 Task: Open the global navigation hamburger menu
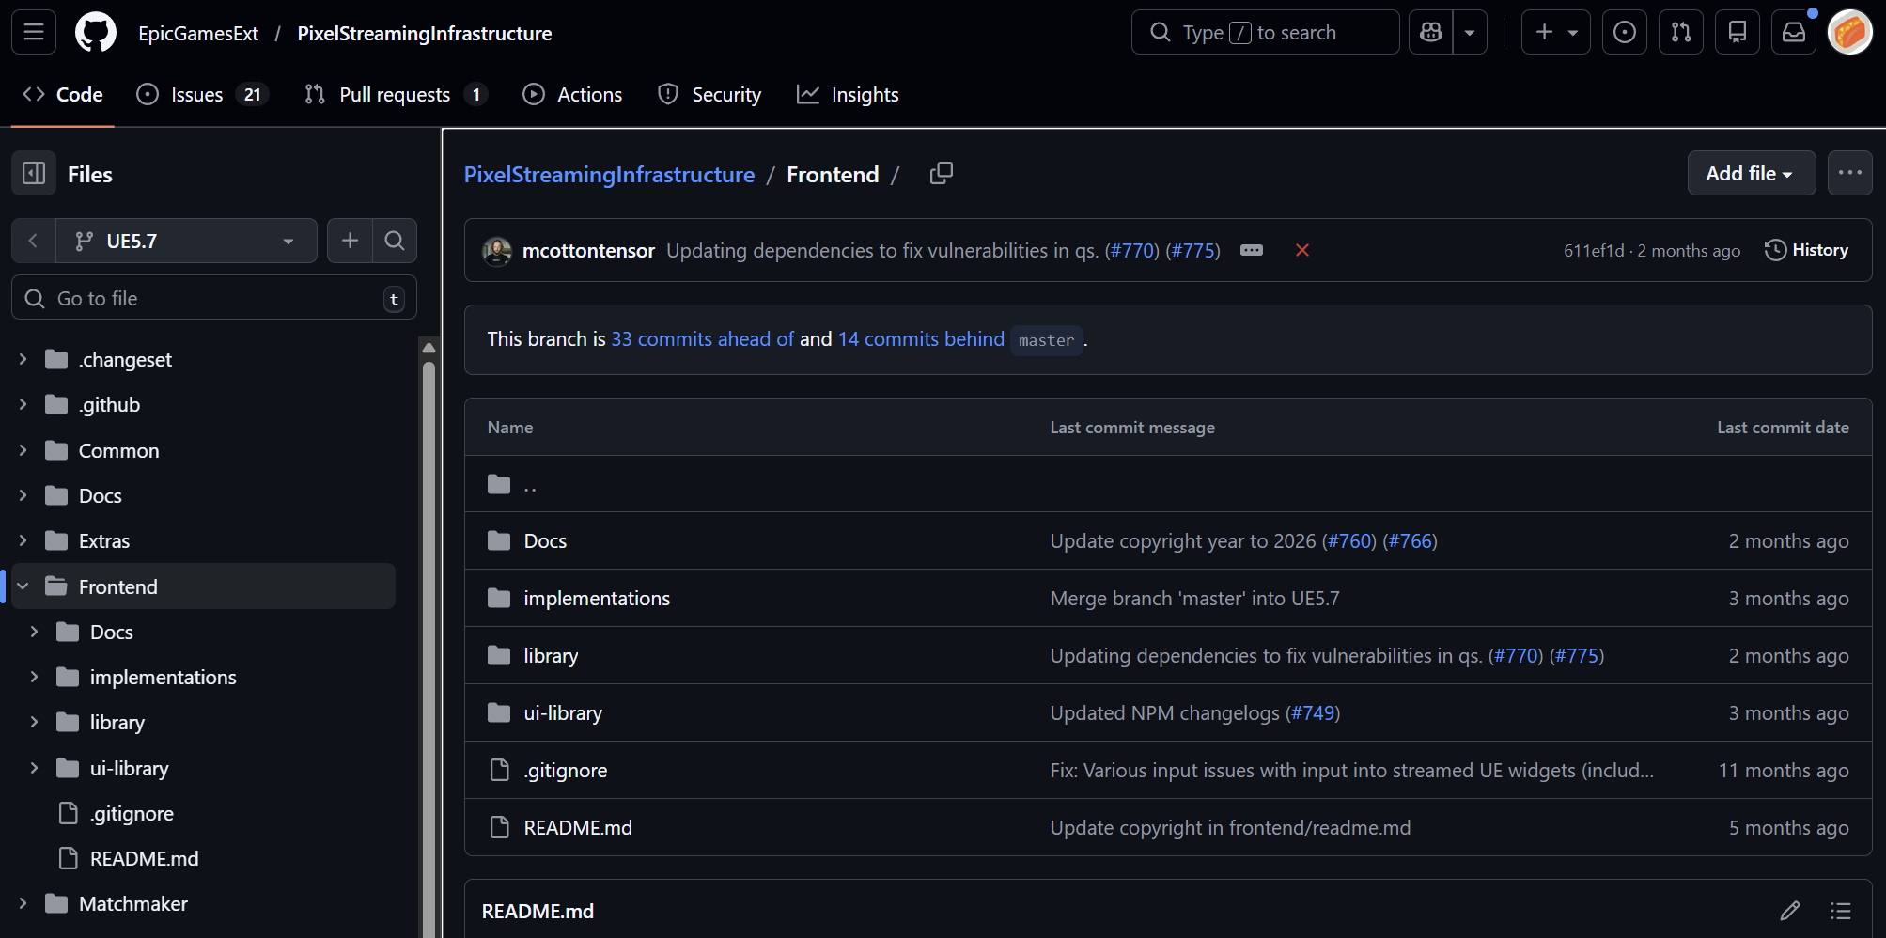coord(34,33)
